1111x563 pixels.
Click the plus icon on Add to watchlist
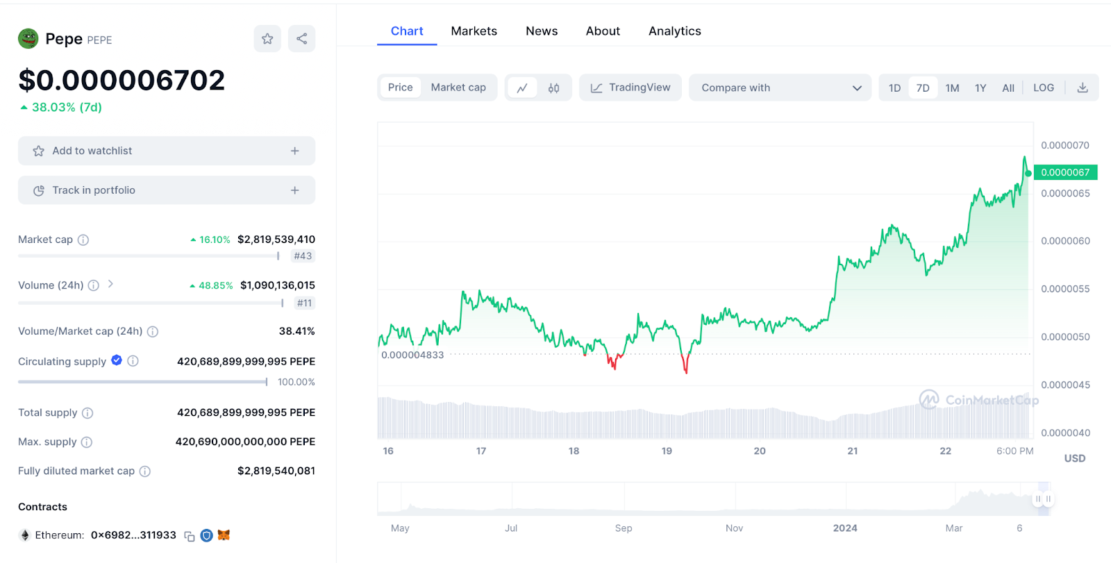[295, 151]
